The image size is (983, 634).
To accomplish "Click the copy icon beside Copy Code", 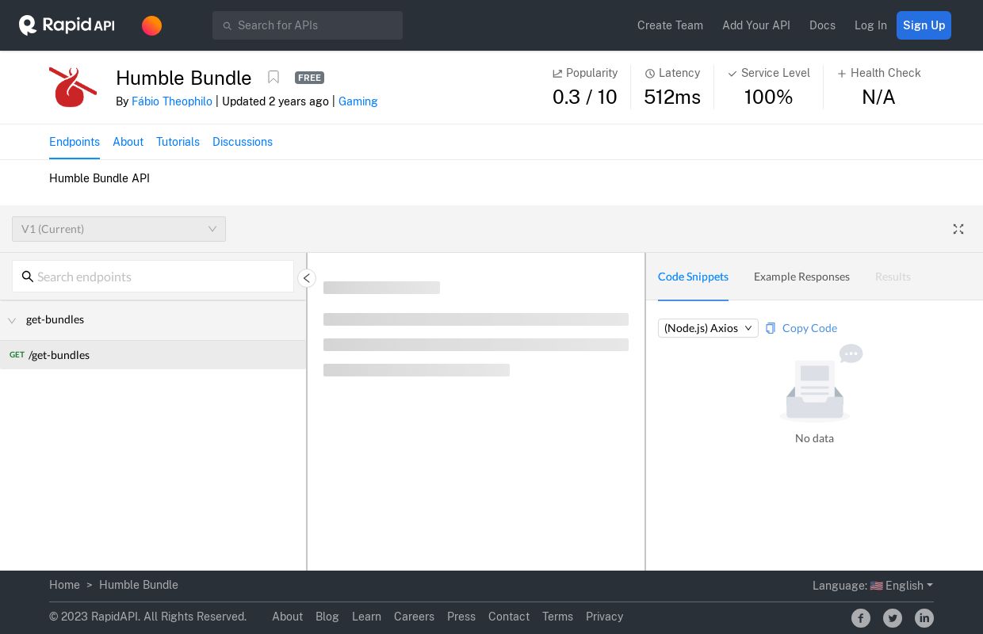I will tap(771, 328).
